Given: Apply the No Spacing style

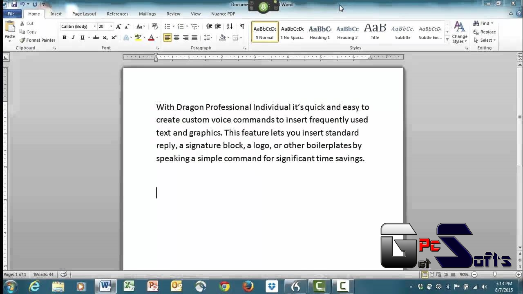Looking at the screenshot, I should [292, 32].
